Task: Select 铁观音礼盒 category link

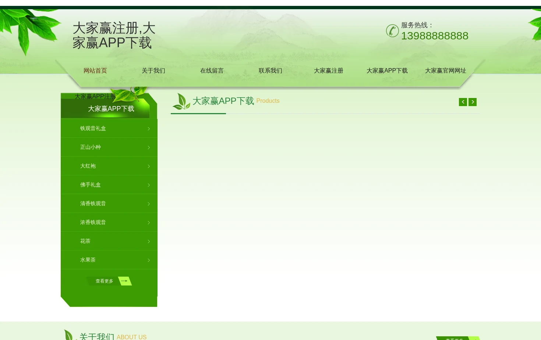Action: pos(93,128)
